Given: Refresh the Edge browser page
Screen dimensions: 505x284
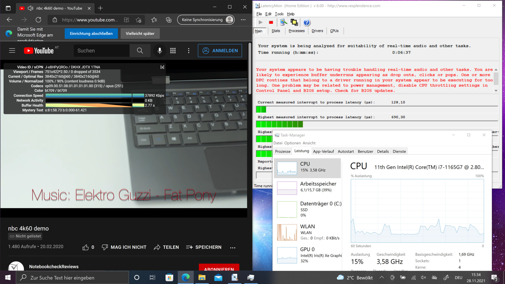Looking at the screenshot, I should (38, 20).
